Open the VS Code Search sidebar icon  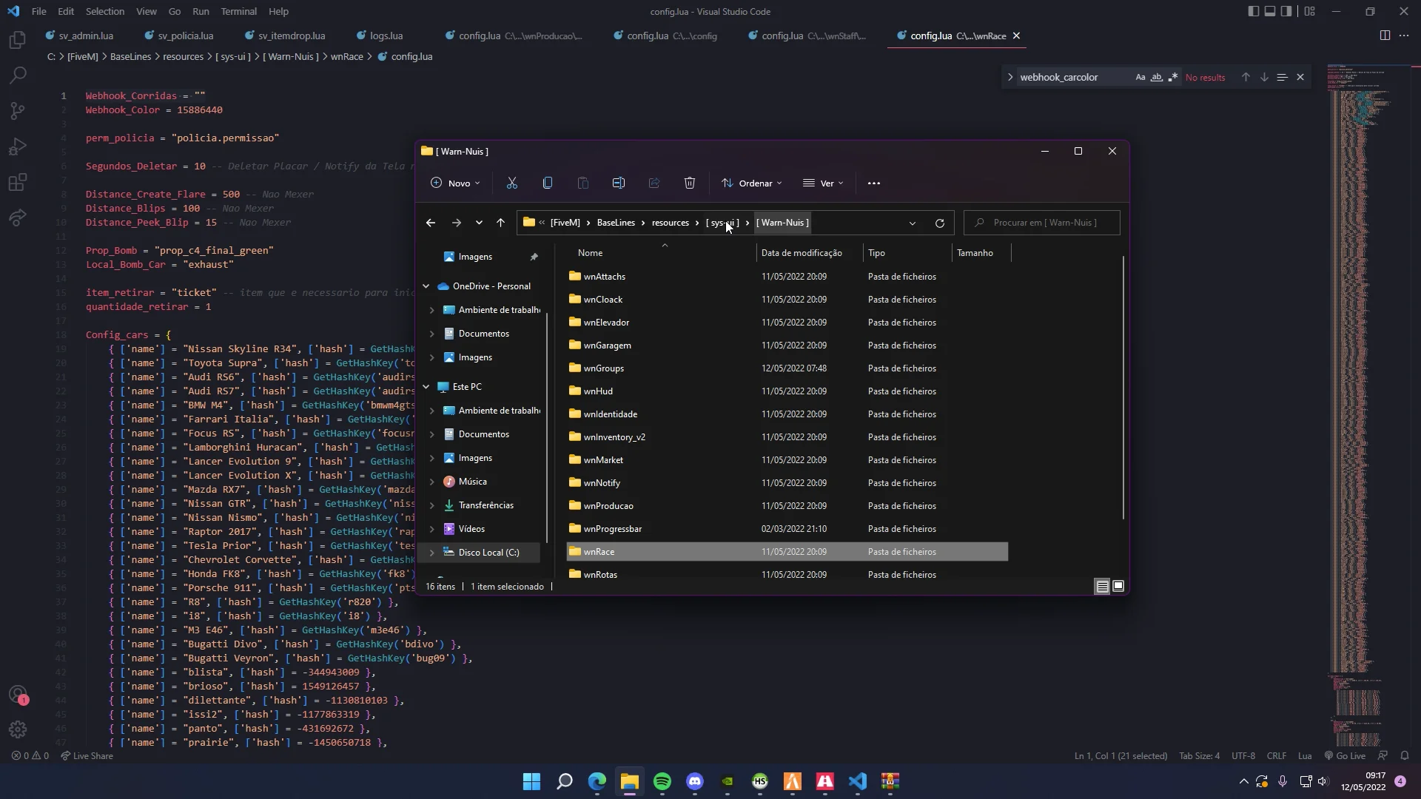pos(18,75)
